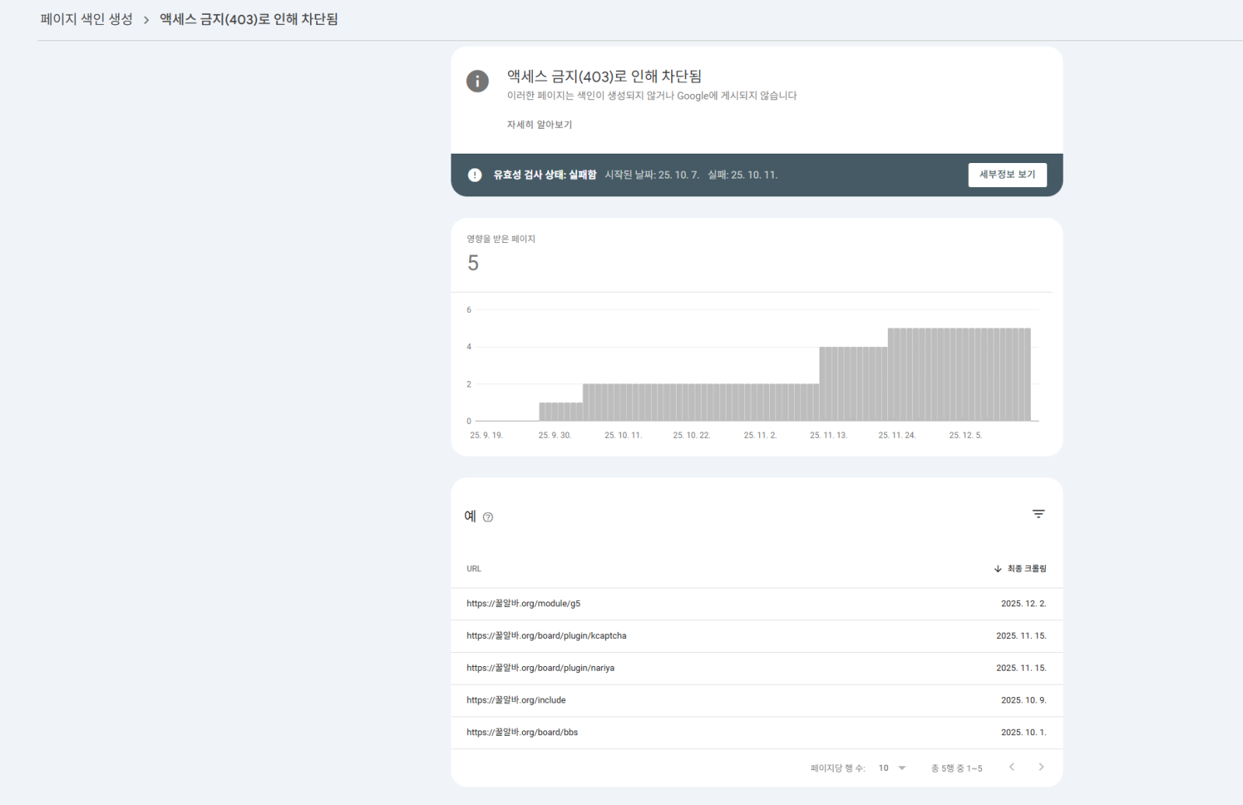The width and height of the screenshot is (1243, 805).
Task: Select the board/bbs URL row
Action: click(x=522, y=732)
